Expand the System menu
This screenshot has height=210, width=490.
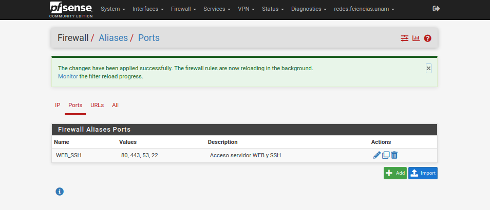coord(113,9)
